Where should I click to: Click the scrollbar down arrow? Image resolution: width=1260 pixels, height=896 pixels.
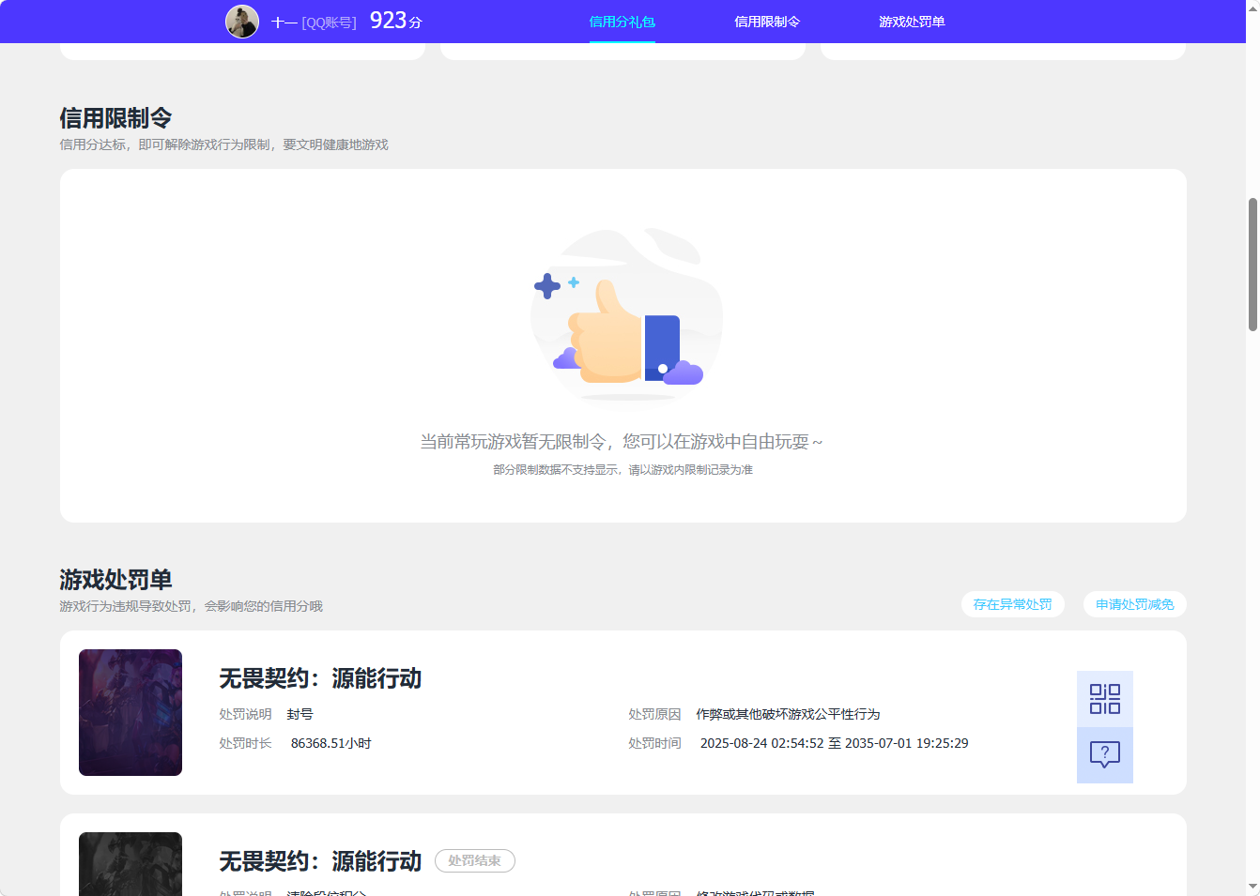(x=1252, y=887)
